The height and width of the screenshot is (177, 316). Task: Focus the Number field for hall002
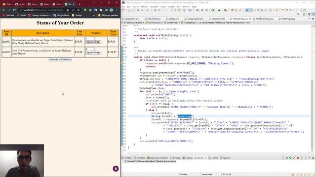click(90, 49)
